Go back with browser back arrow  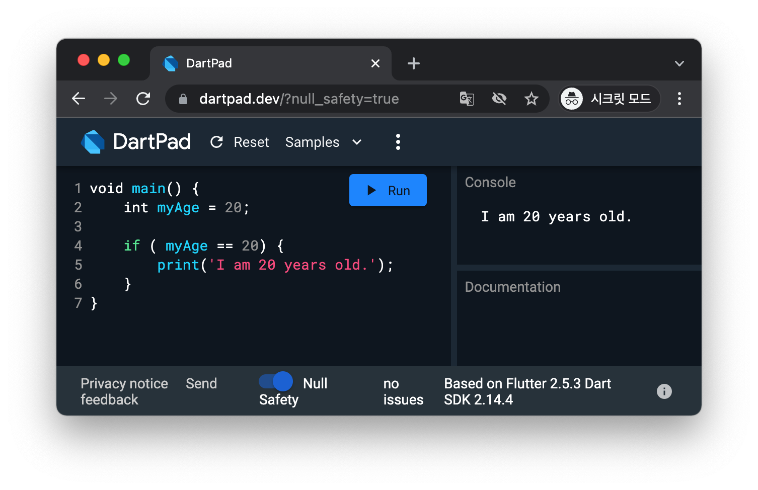click(x=79, y=99)
